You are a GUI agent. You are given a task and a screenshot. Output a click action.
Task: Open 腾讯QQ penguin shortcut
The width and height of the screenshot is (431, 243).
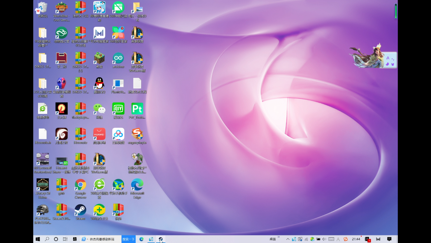pos(99,86)
